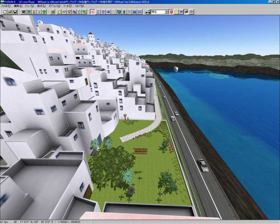Click the 2D view button
This screenshot has width=280, height=224.
click(x=191, y=12)
